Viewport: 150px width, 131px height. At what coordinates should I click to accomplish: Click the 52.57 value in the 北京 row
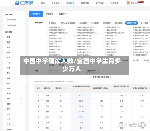point(81,96)
